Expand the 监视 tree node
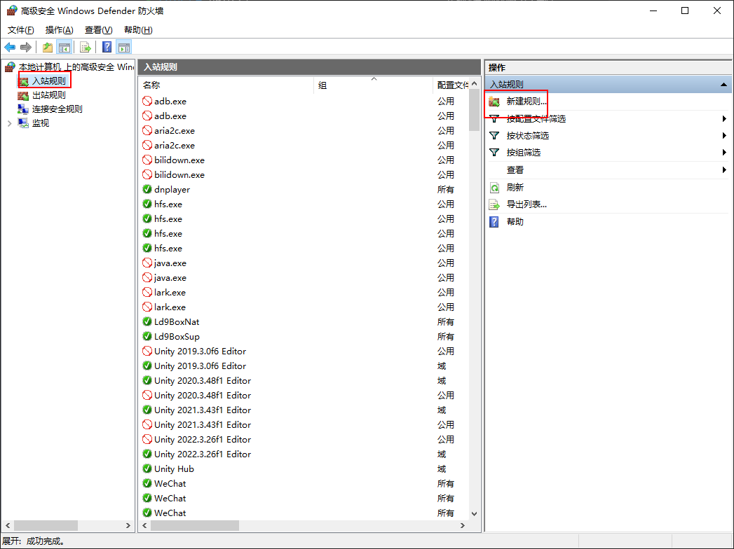 pyautogui.click(x=10, y=123)
